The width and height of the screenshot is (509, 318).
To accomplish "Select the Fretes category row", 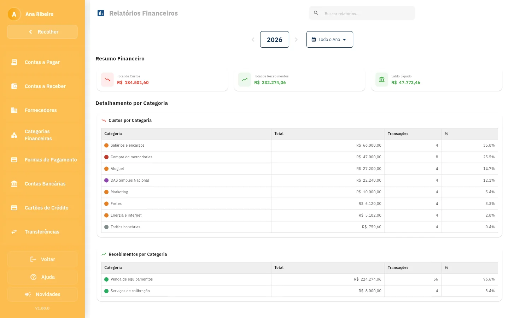I will coord(299,204).
